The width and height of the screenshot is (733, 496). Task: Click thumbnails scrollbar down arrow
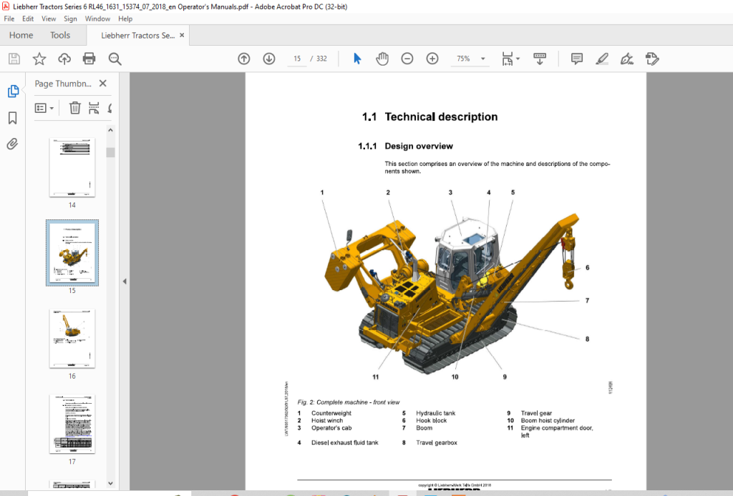tap(110, 483)
